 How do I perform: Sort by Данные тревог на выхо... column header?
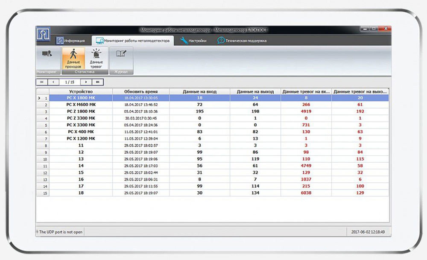coord(360,91)
